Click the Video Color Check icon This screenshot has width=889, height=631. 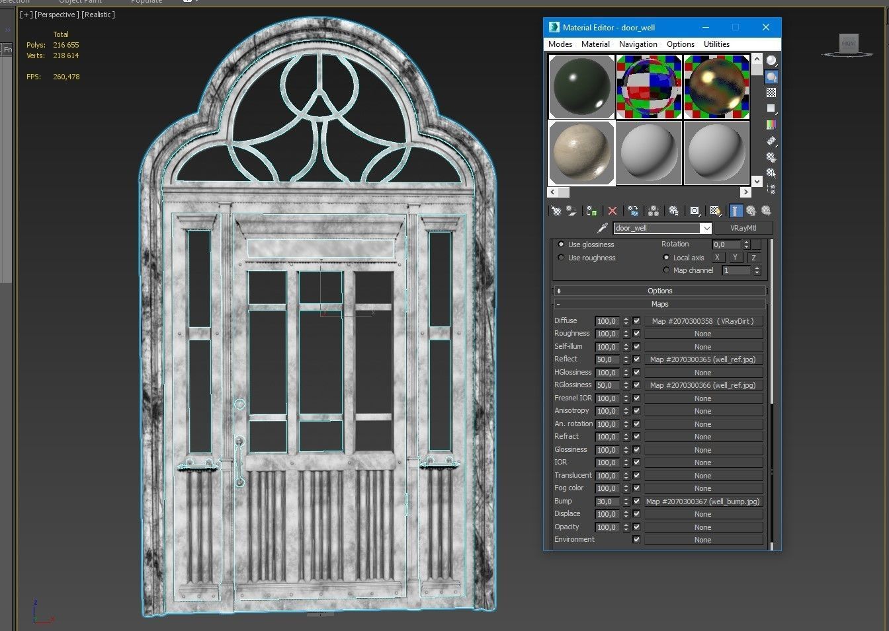pos(771,125)
